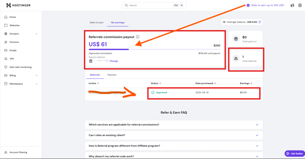
Task: Click the Dark web monitoring shield icon
Action: [x=6, y=67]
